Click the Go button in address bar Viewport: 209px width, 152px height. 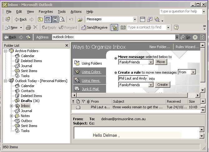[185, 37]
